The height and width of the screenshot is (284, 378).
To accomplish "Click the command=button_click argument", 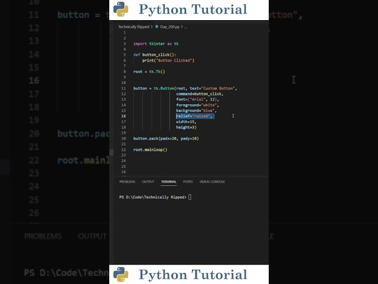I will [199, 94].
